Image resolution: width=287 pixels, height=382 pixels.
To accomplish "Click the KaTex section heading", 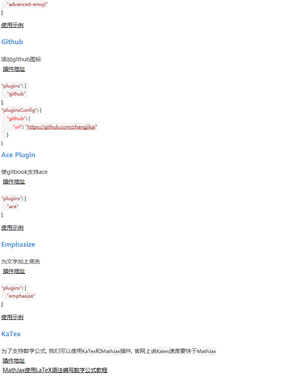I will point(11,334).
